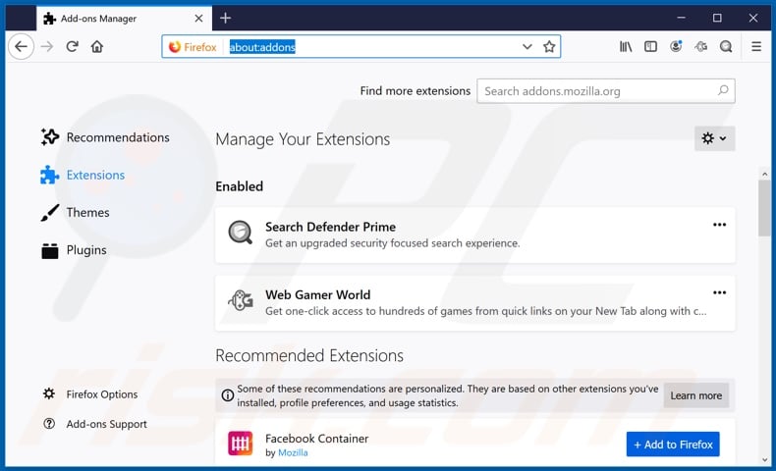Click the Search Defender Prime extension name
Screen dimensions: 776x471
pos(330,227)
